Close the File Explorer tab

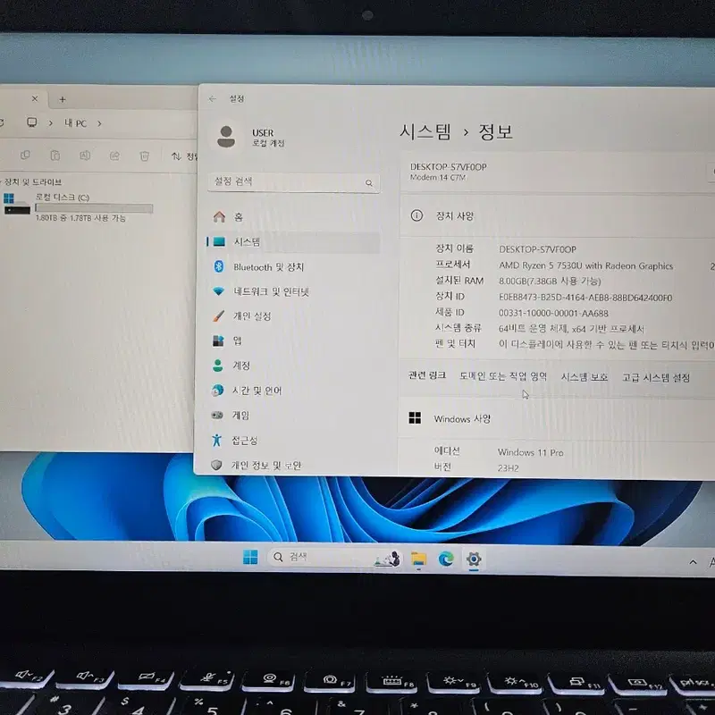point(35,98)
